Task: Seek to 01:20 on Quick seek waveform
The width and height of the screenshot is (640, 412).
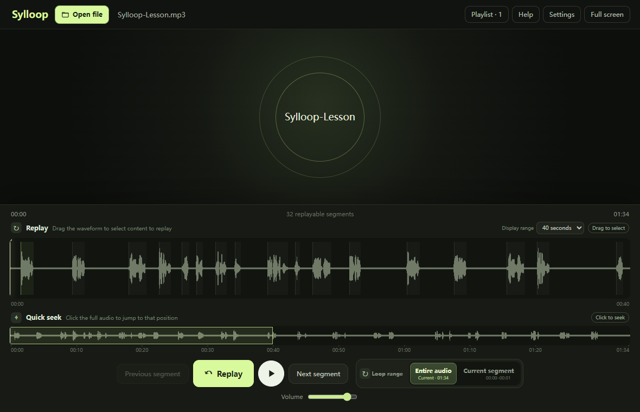Action: 535,336
